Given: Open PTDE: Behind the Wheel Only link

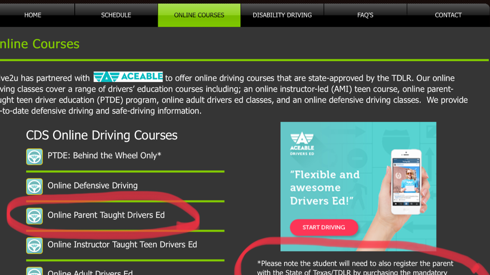Looking at the screenshot, I should point(105,156).
